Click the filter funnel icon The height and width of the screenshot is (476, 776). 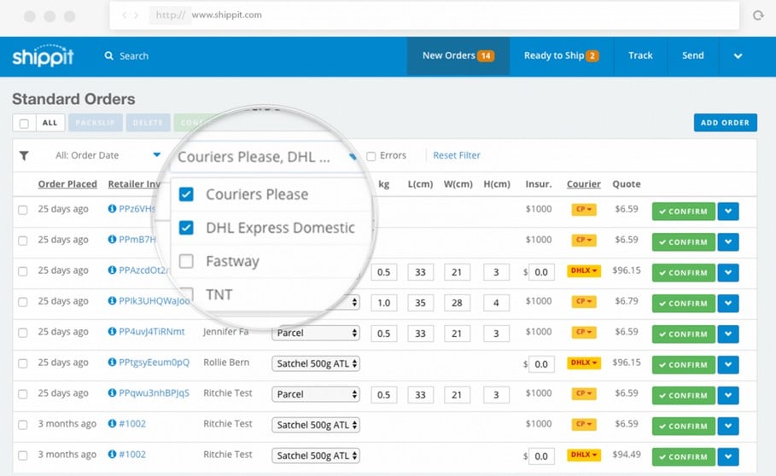(x=24, y=156)
